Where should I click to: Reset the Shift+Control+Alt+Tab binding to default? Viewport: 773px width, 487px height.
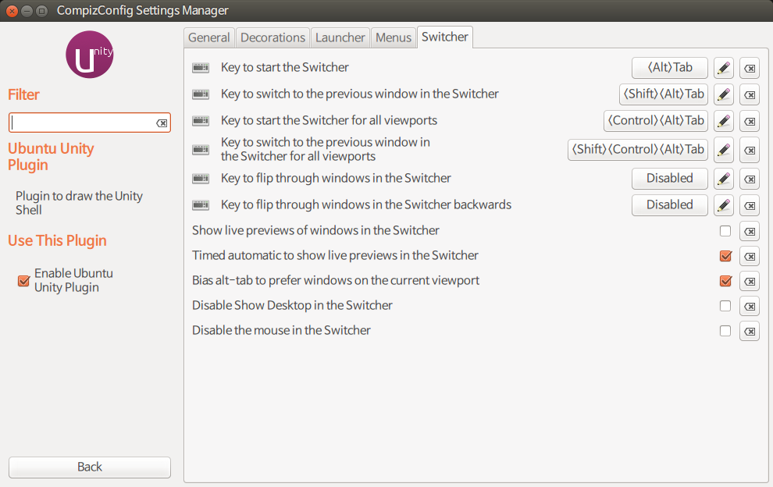click(750, 150)
